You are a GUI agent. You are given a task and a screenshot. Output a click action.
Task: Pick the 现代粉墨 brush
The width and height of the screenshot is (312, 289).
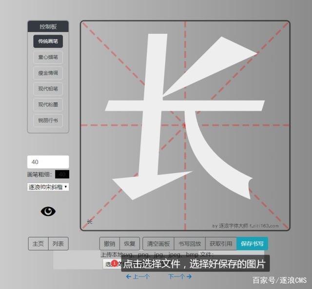point(48,104)
